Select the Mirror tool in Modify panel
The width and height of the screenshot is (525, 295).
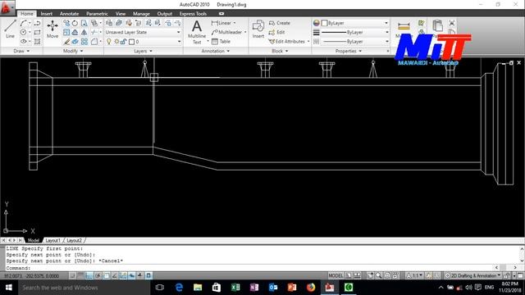click(84, 33)
